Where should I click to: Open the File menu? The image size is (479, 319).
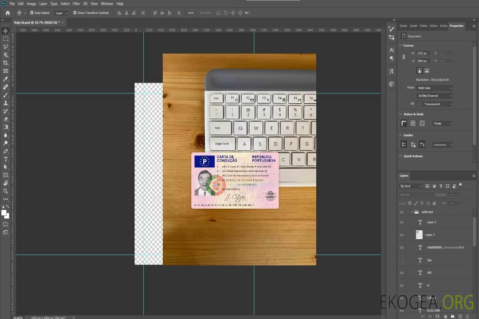12,4
